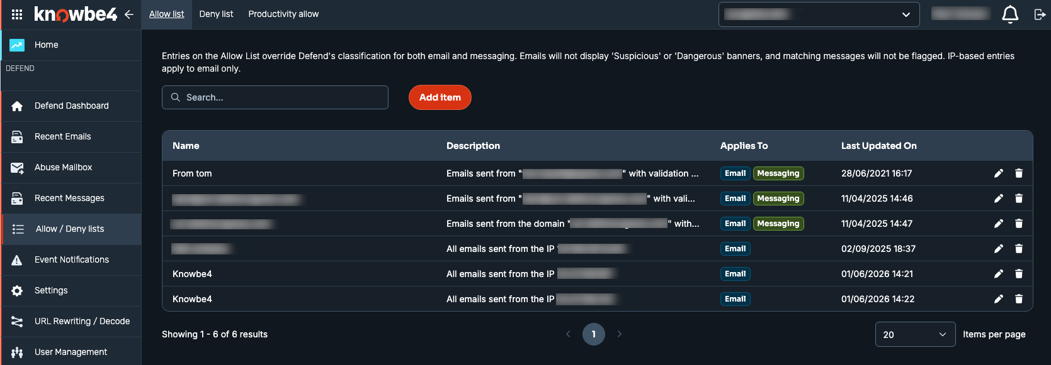This screenshot has width=1051, height=365.
Task: Open the items per page dropdown
Action: (915, 334)
